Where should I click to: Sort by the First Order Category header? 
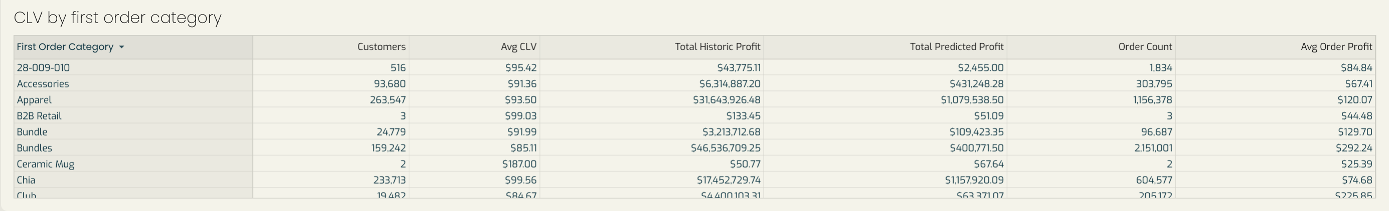[133, 47]
